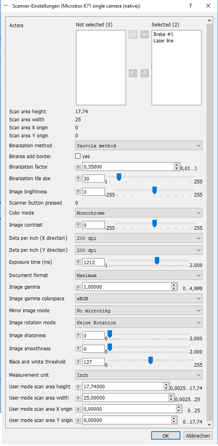Click the User mode scan area width spinner
Image resolution: width=218 pixels, height=446 pixels.
[x=171, y=398]
